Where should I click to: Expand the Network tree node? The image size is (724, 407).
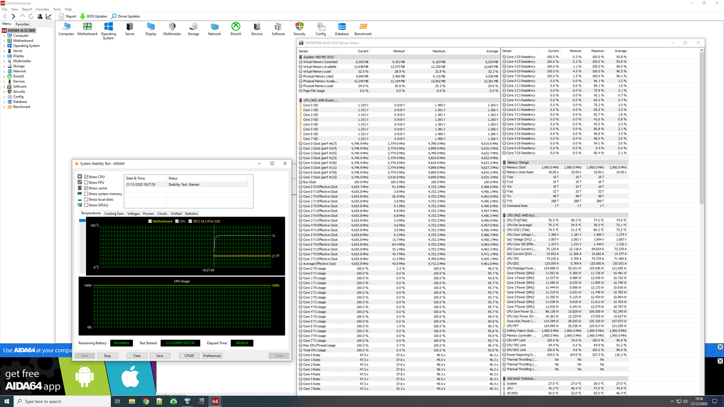[4, 71]
